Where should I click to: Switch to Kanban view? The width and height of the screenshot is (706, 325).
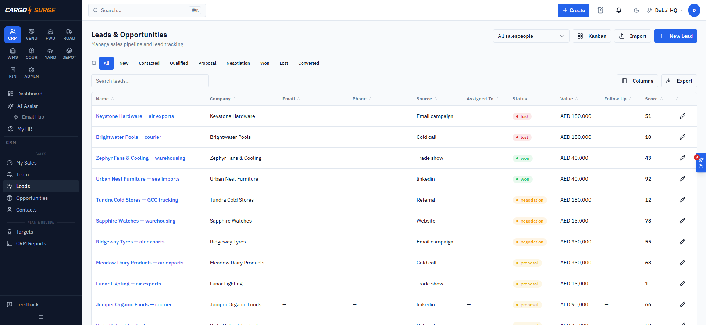[592, 36]
